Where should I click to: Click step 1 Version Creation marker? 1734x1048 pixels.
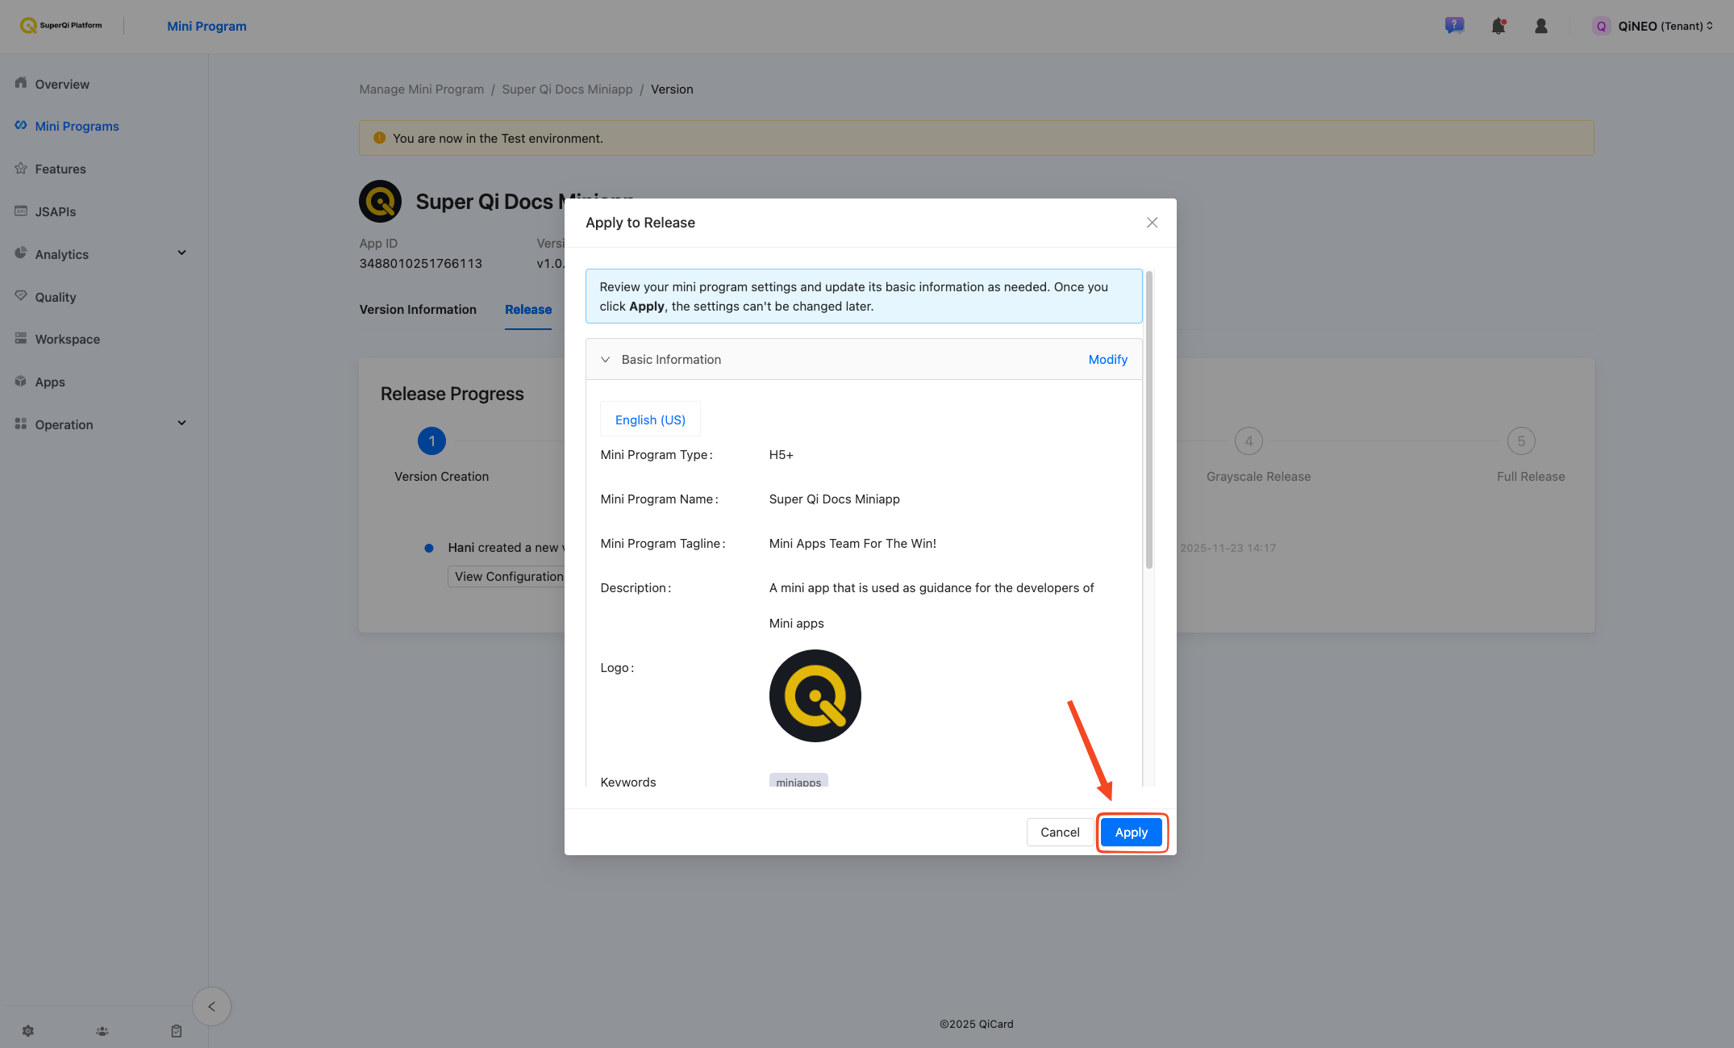(x=431, y=441)
